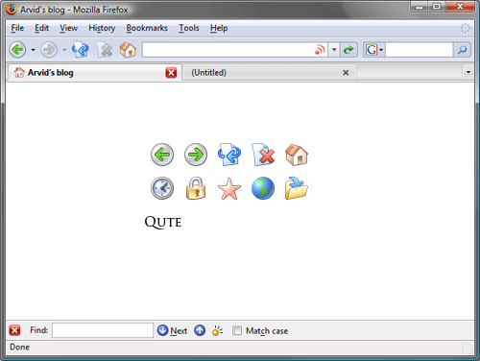The image size is (480, 361).
Task: Open the Help menu
Action: coord(219,28)
